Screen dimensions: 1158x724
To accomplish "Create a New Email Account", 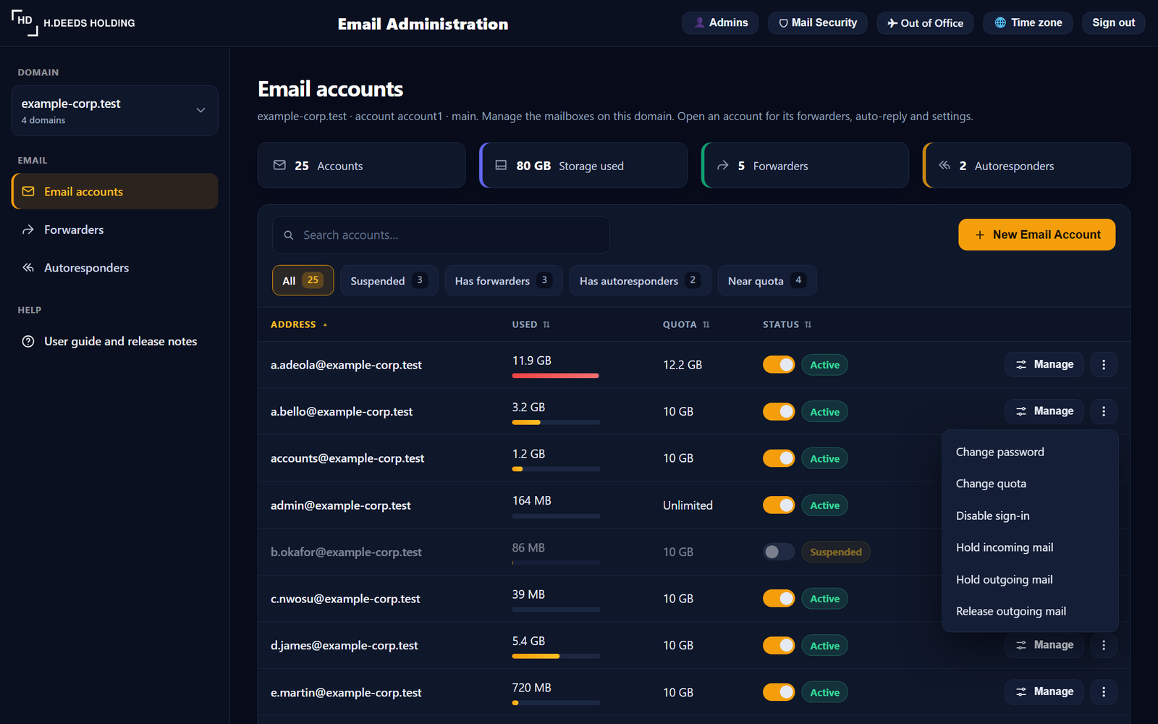I will point(1036,235).
